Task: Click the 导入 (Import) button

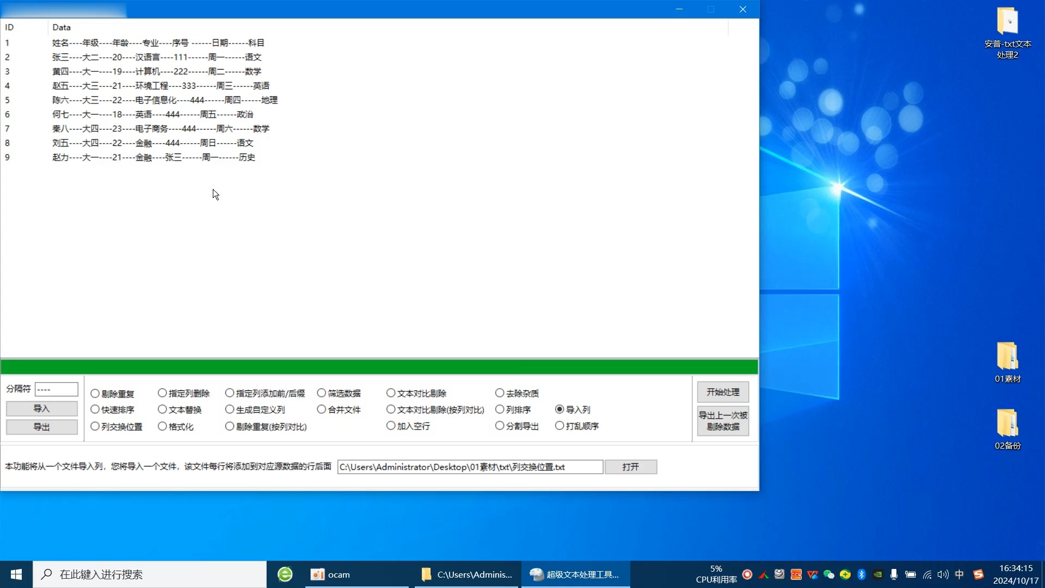Action: click(x=41, y=408)
